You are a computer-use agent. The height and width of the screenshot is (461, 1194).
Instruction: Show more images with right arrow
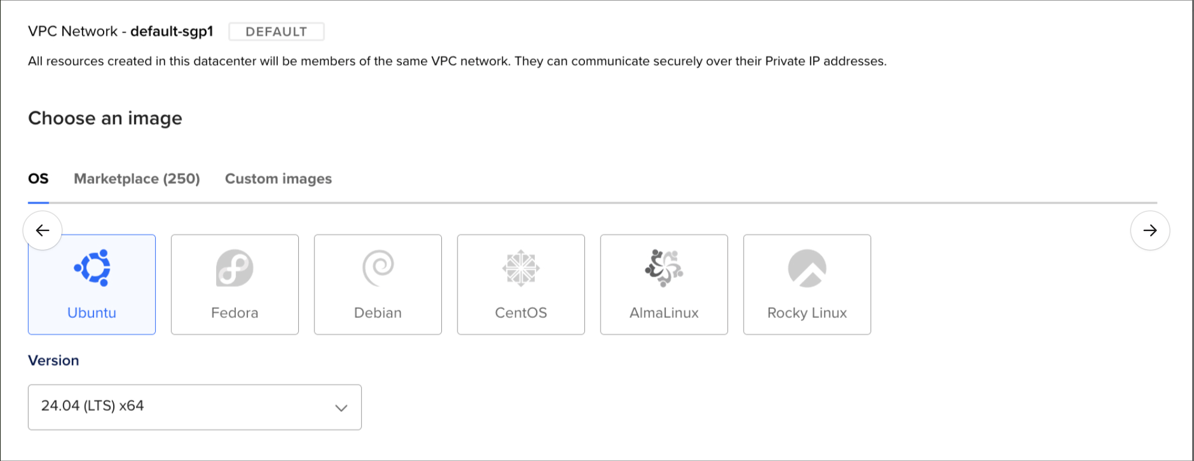tap(1150, 230)
